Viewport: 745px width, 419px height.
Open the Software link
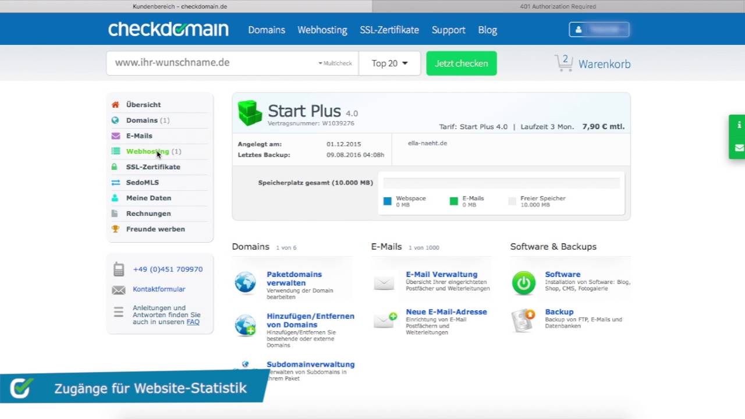tap(563, 275)
